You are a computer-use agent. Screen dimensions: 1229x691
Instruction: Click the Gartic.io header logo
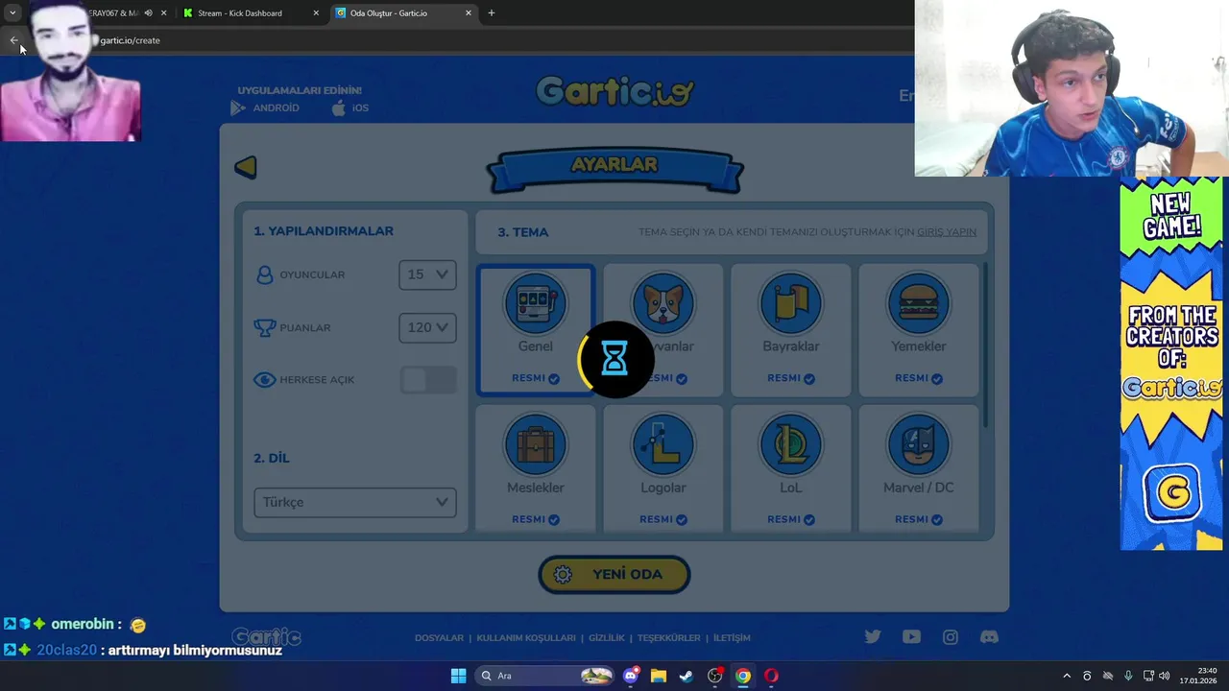click(x=614, y=91)
